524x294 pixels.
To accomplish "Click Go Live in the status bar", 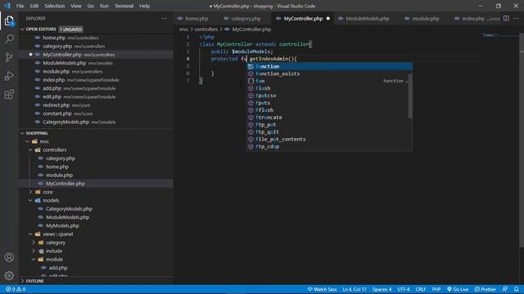I will tap(458, 289).
